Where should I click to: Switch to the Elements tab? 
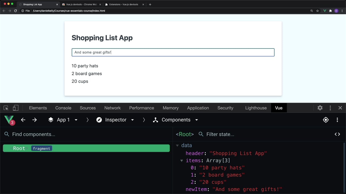(x=38, y=108)
